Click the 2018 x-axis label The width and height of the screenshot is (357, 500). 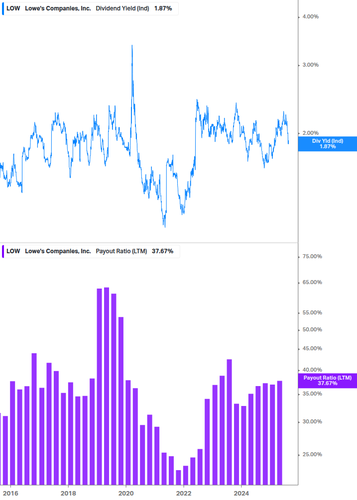click(x=68, y=494)
